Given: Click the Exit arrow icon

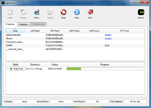Looking at the screenshot, I should [90, 12].
